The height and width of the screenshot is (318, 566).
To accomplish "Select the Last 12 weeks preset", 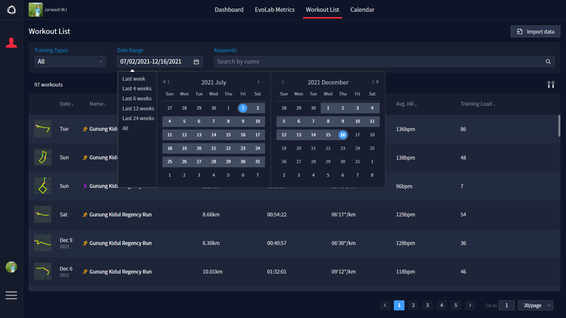I will tap(138, 109).
